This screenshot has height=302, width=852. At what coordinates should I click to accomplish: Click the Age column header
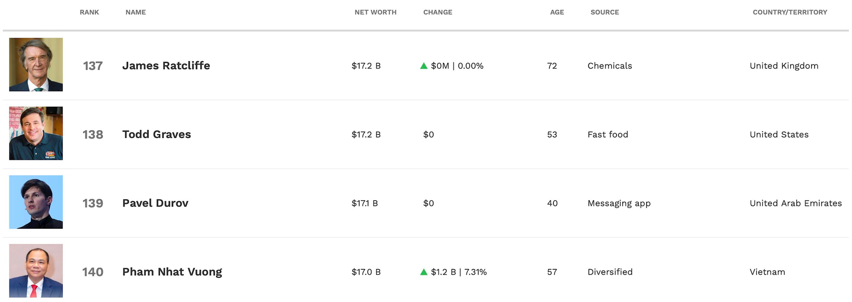pos(557,12)
